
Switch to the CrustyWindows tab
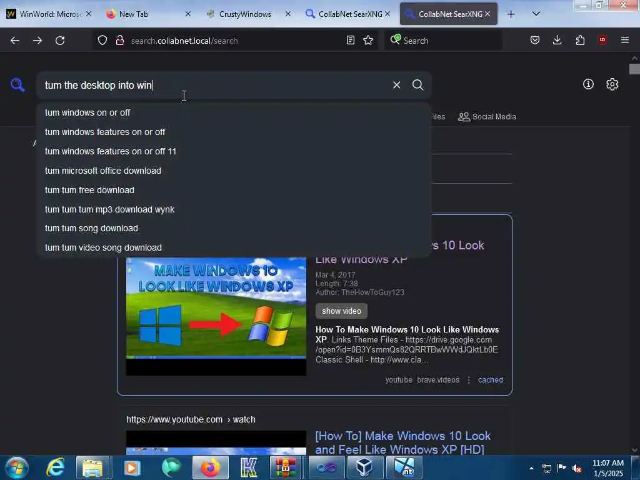click(x=249, y=14)
